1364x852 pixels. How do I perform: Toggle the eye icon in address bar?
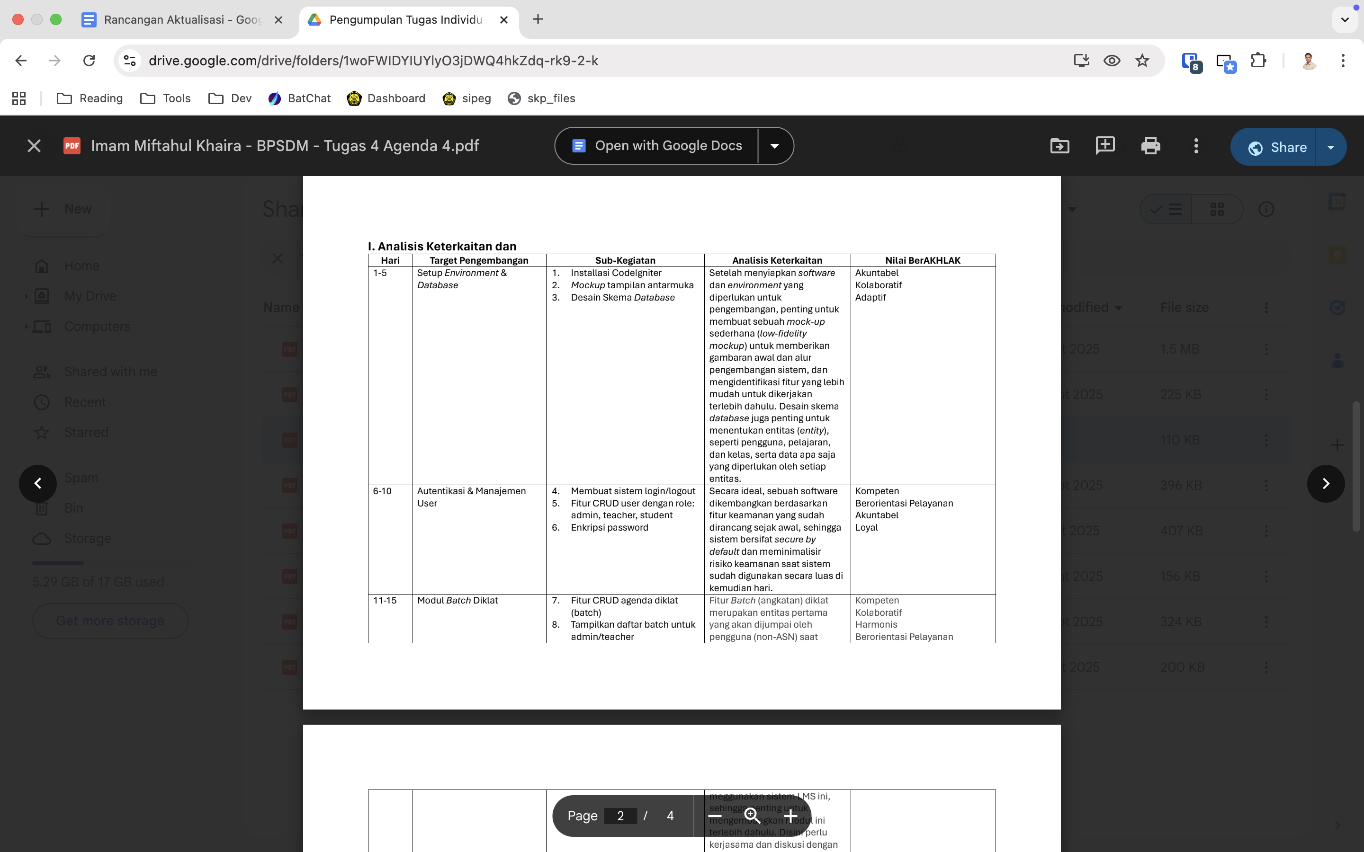point(1112,60)
